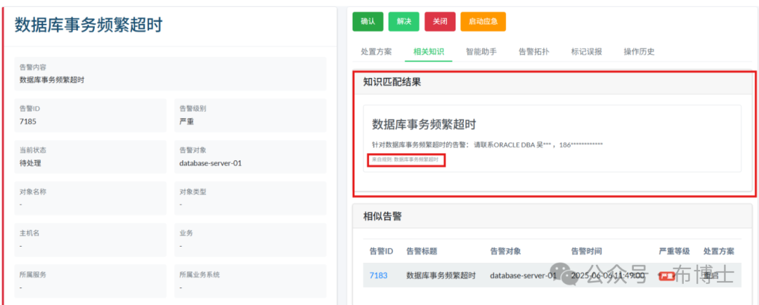This screenshot has width=759, height=305.
Task: Click the 告警ID value 7185
Action: (27, 122)
